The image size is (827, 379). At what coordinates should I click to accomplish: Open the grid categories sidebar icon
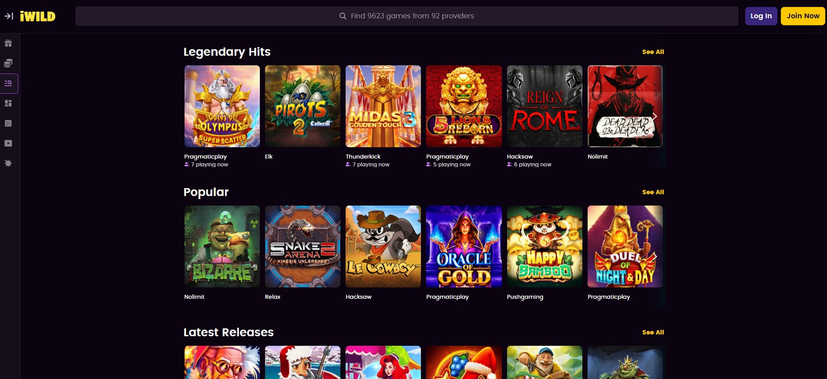pos(8,103)
